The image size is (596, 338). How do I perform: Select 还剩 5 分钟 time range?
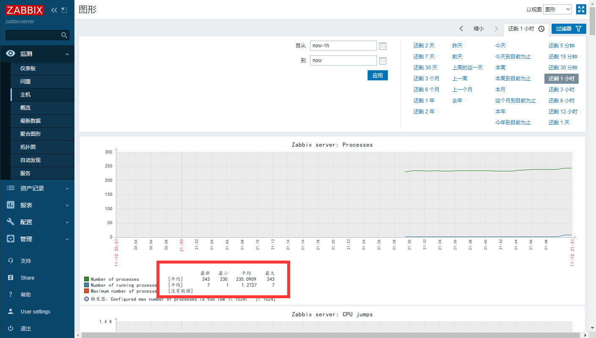561,46
